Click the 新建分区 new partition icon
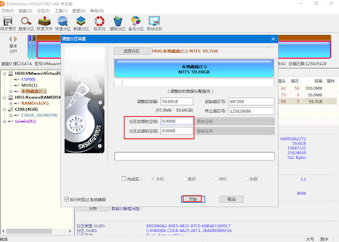The image size is (339, 242). pyautogui.click(x=81, y=23)
